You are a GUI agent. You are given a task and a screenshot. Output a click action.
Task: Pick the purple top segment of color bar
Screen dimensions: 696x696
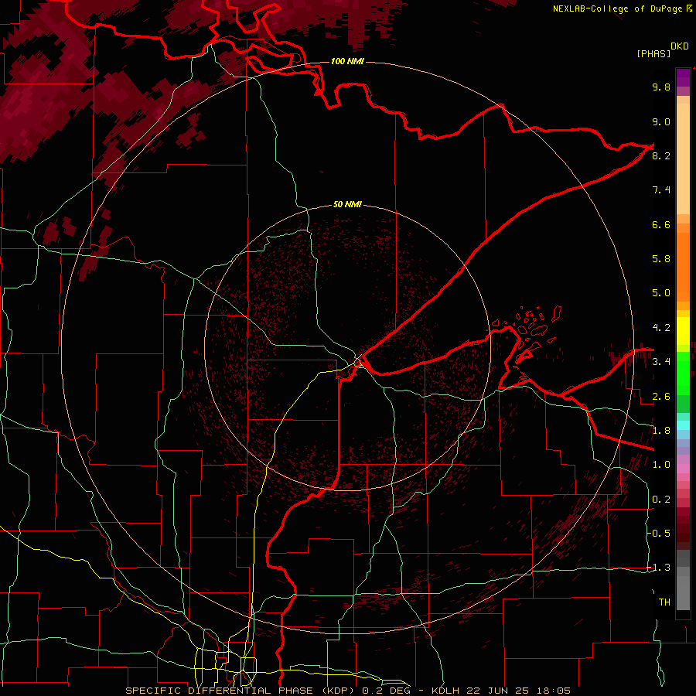[x=683, y=77]
